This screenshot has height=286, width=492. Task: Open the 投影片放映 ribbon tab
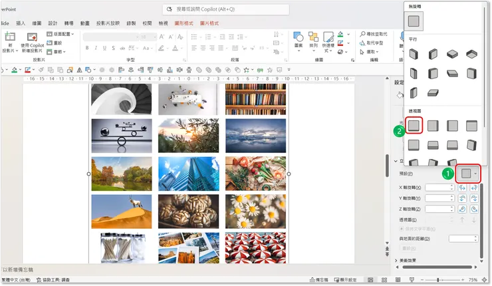coord(108,23)
